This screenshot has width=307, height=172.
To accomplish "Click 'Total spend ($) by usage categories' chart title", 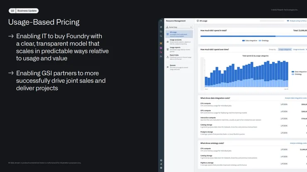I will tap(255, 56).
